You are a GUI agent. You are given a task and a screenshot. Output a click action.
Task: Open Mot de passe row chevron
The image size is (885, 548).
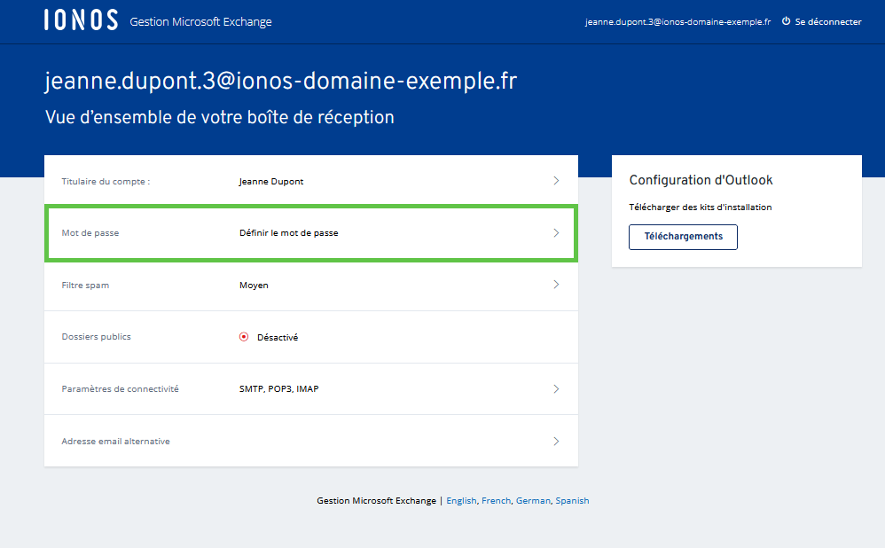556,233
